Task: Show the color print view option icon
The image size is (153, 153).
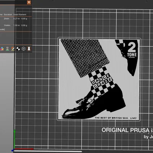Action: pos(2,49)
